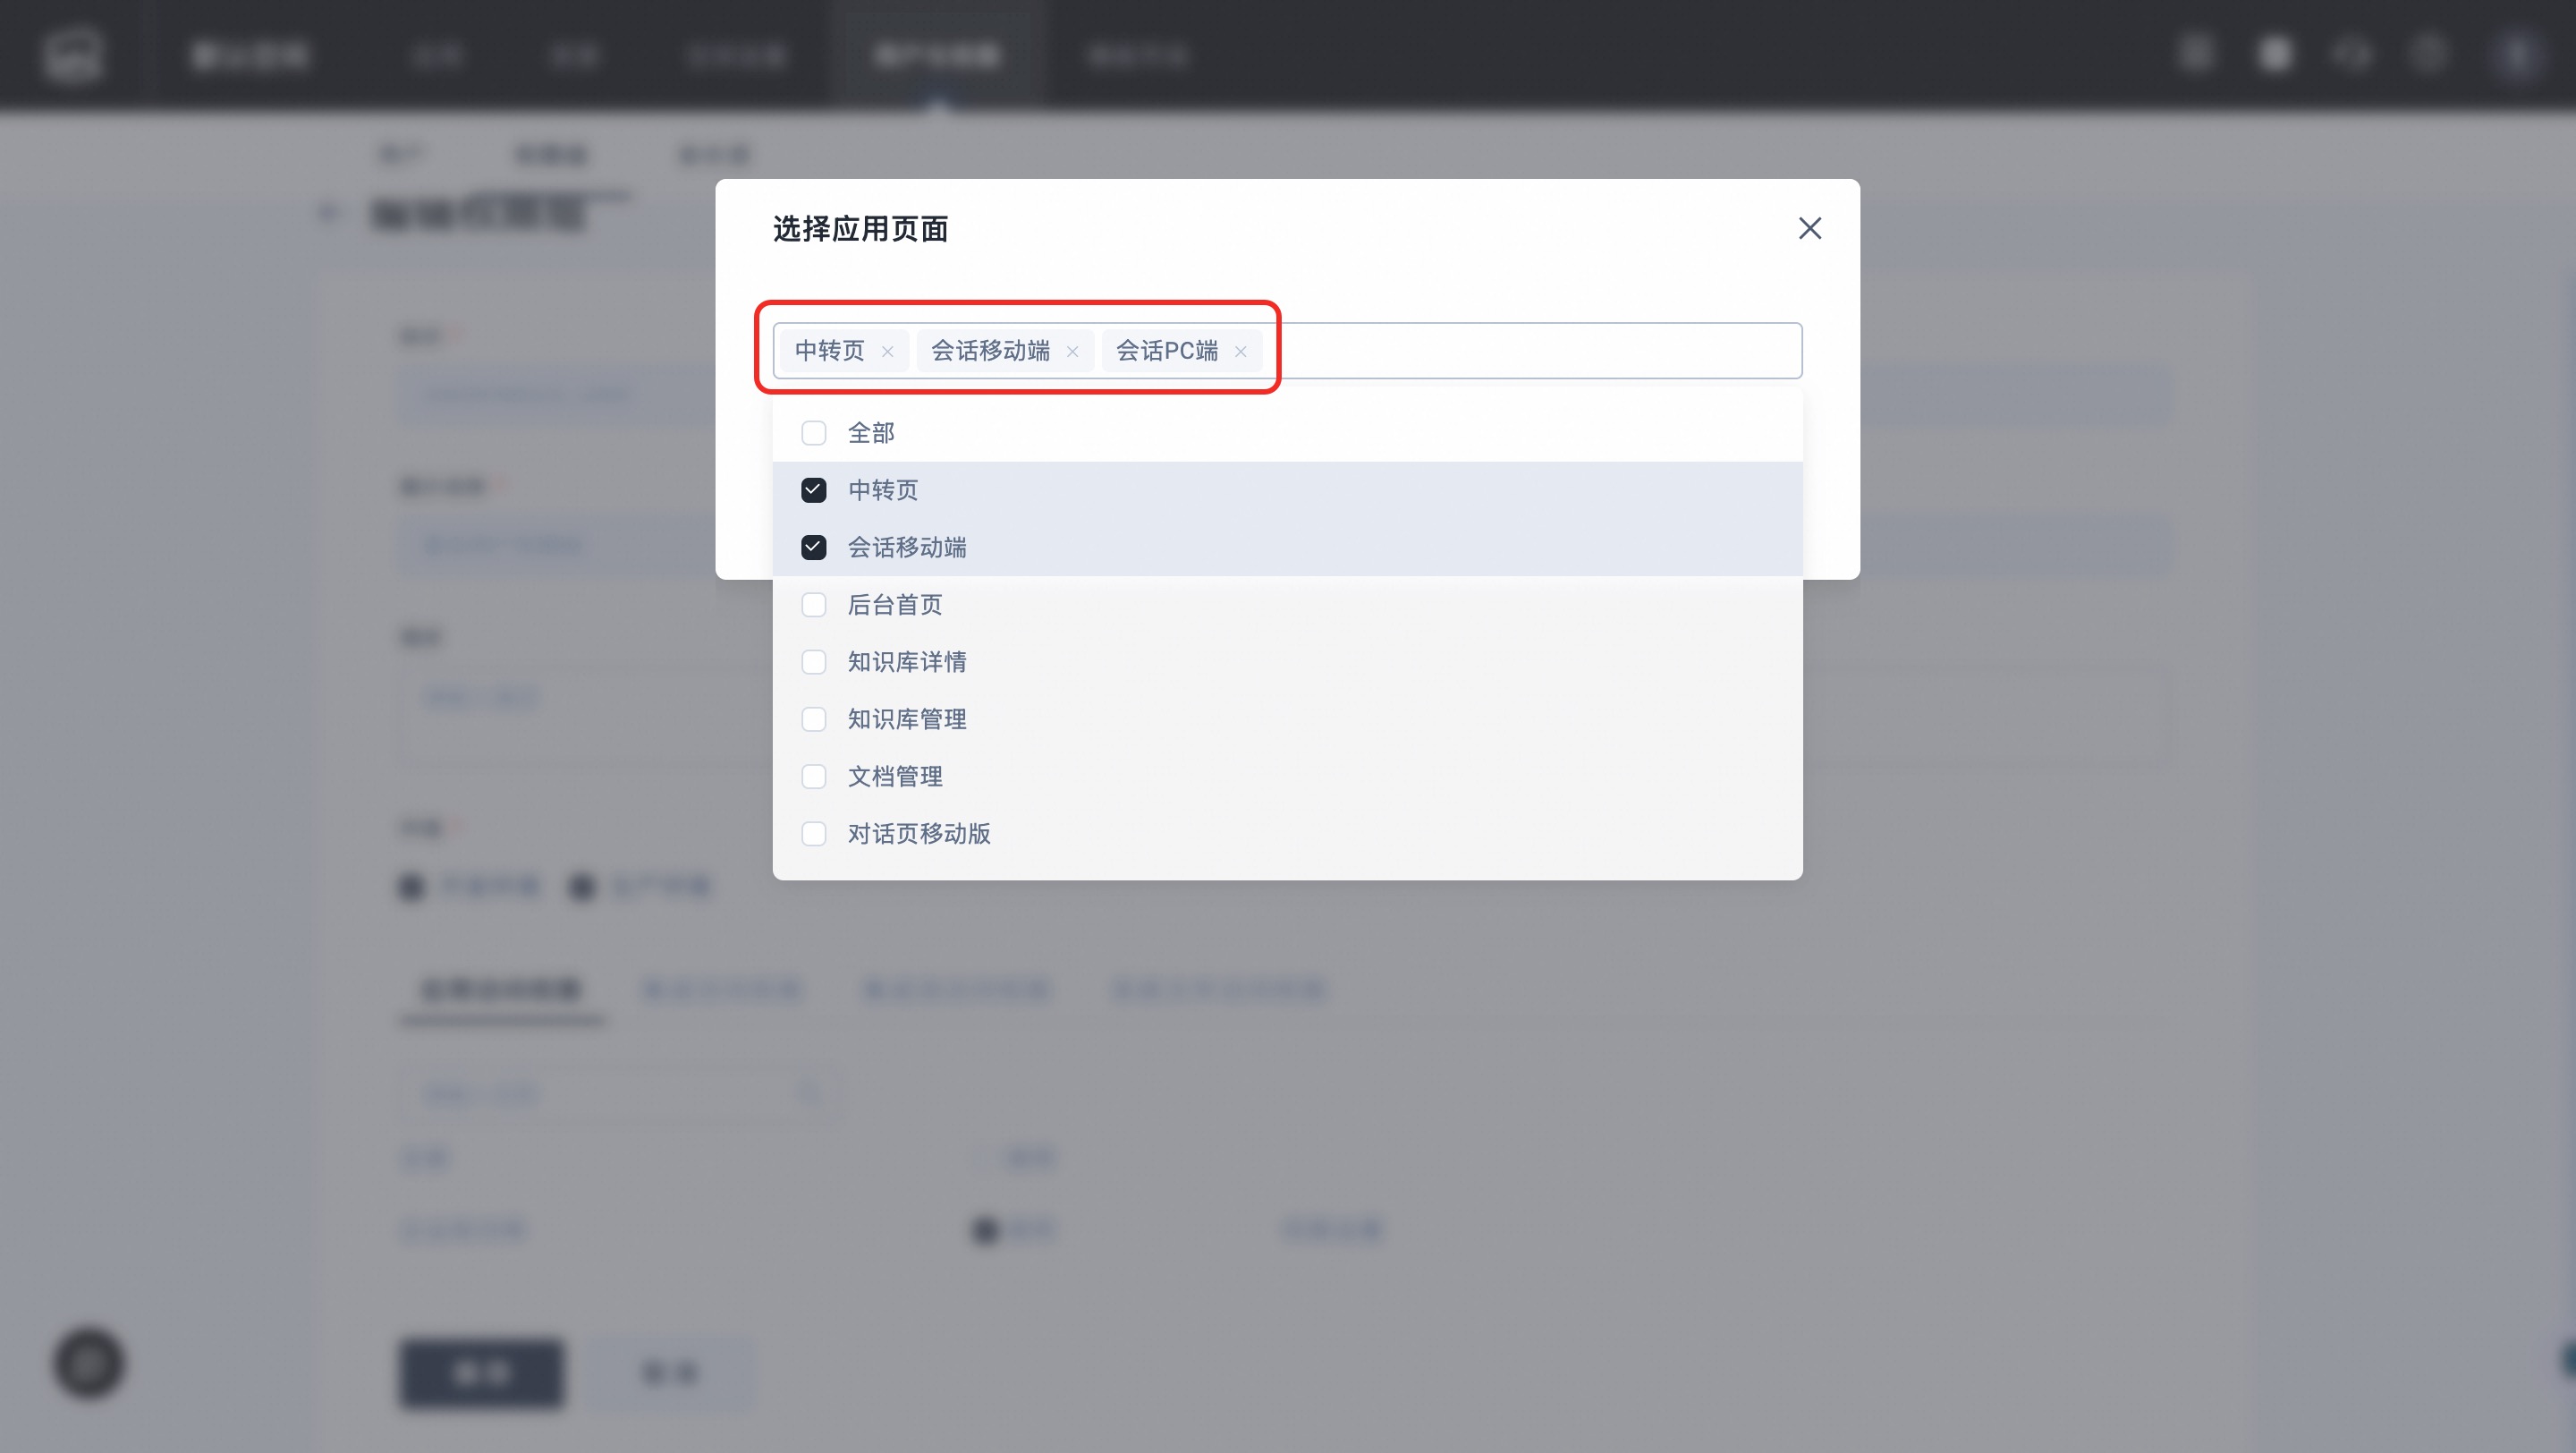
Task: Select the 知识库管理 option
Action: (x=906, y=719)
